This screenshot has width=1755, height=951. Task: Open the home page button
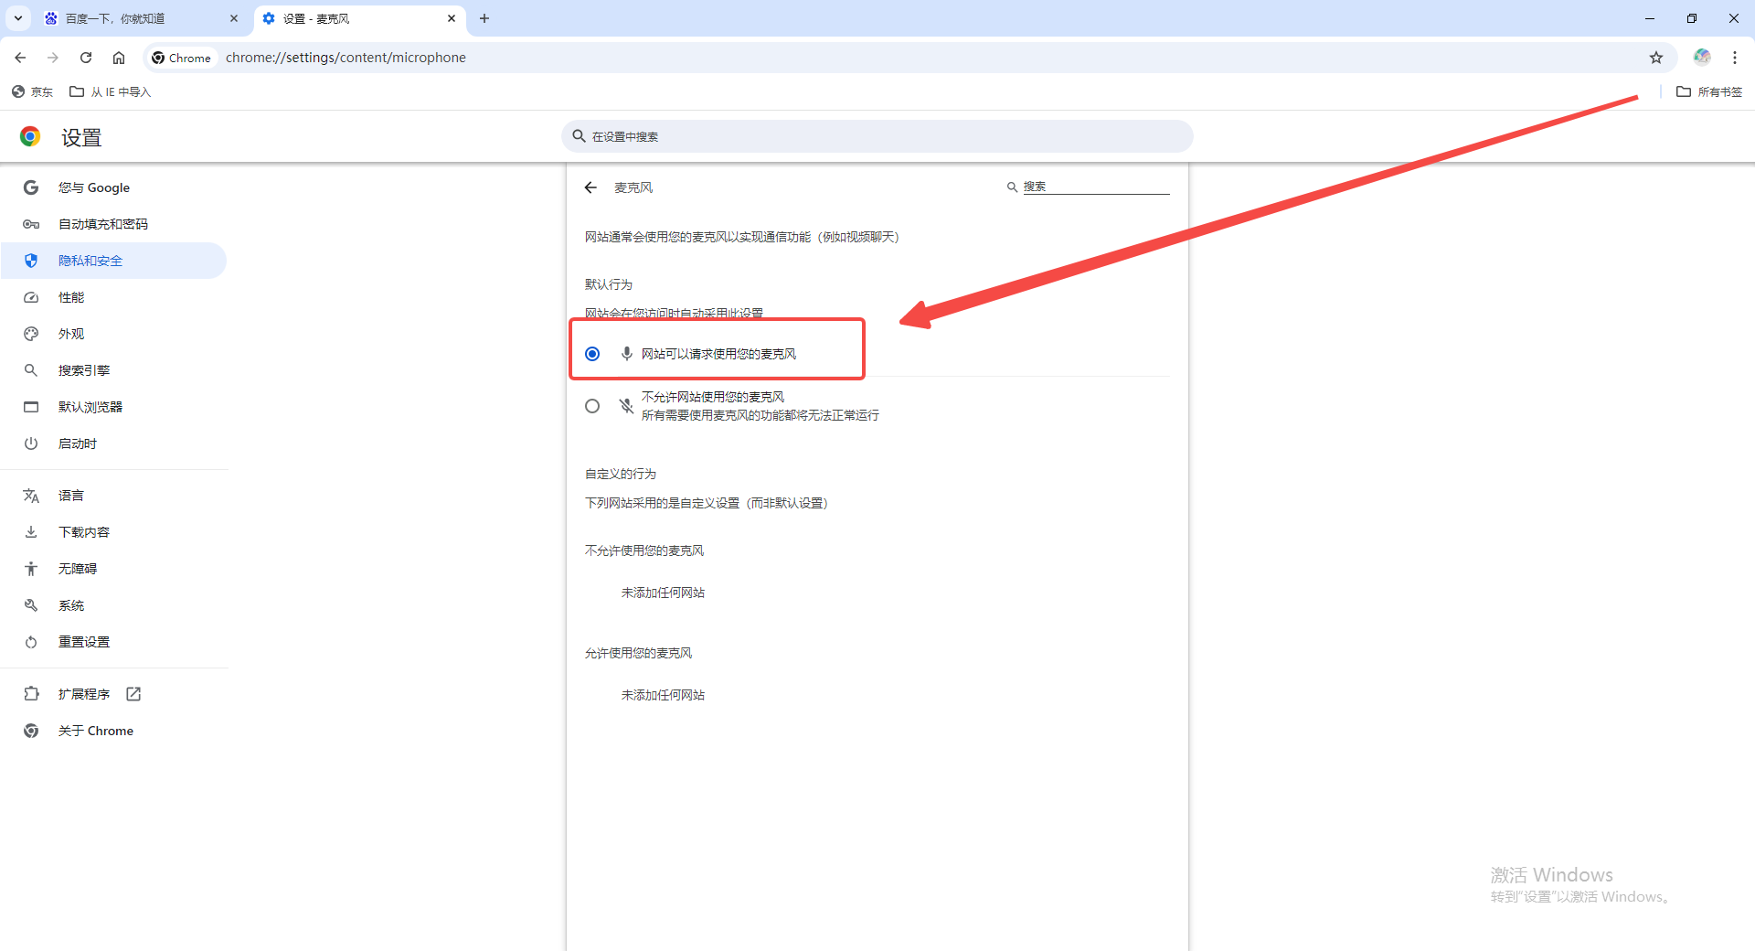click(x=119, y=58)
